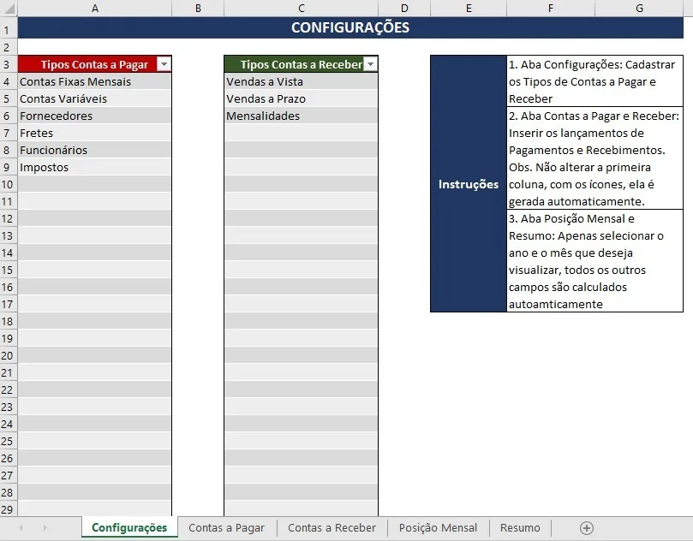Screen dimensions: 693x541
Task: Select the Configurações sheet tab
Action: coord(128,527)
